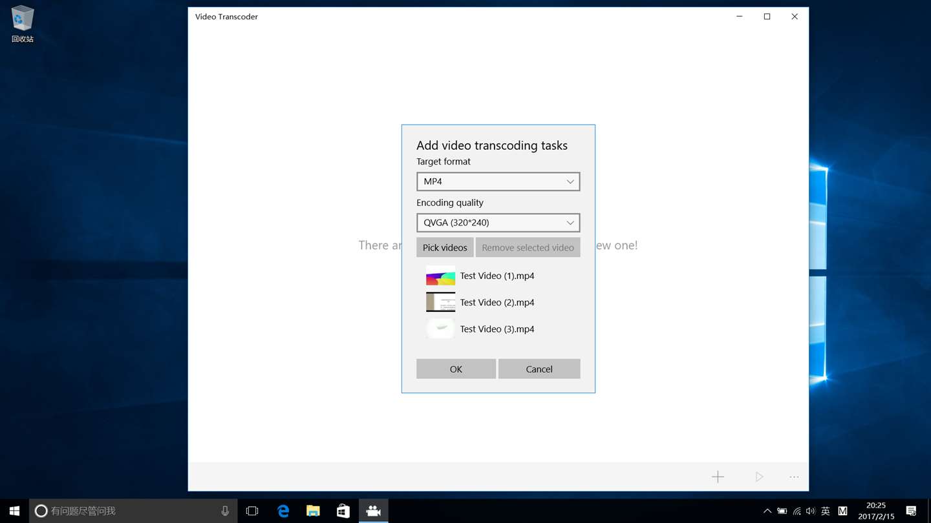
Task: Select Test Video (2).mp4 thumbnail
Action: pos(440,302)
